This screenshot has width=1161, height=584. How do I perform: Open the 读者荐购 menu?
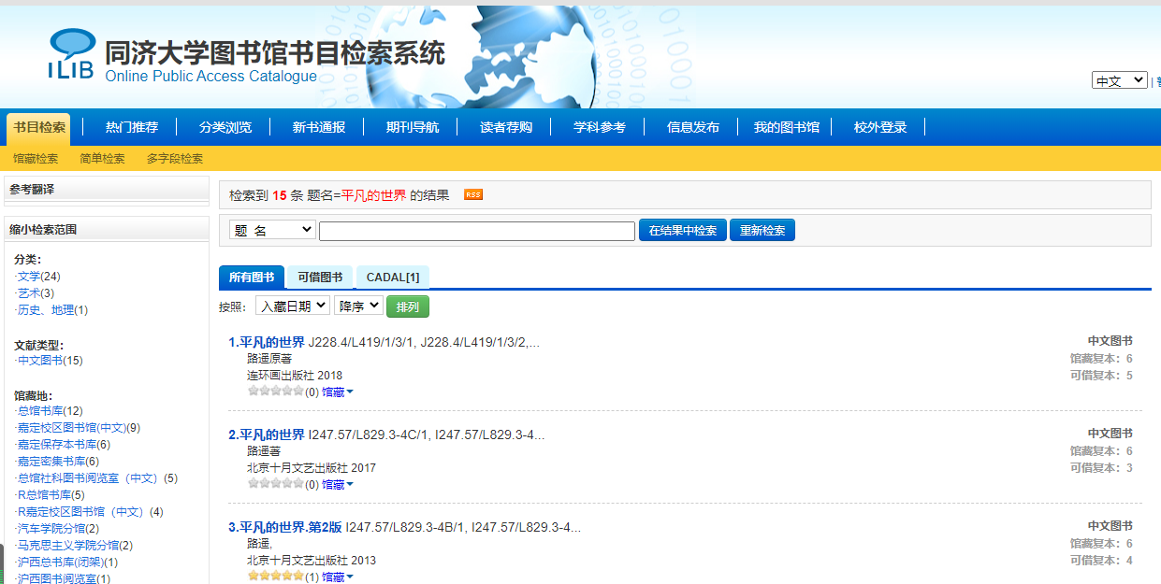[x=506, y=128]
